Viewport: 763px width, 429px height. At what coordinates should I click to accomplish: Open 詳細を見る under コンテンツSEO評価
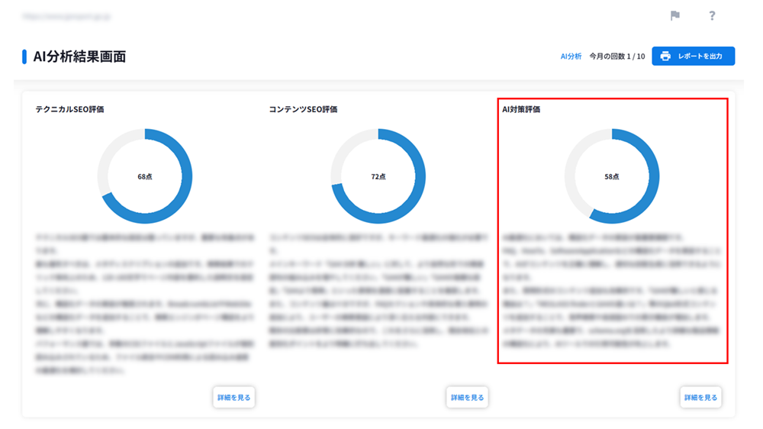(x=467, y=397)
